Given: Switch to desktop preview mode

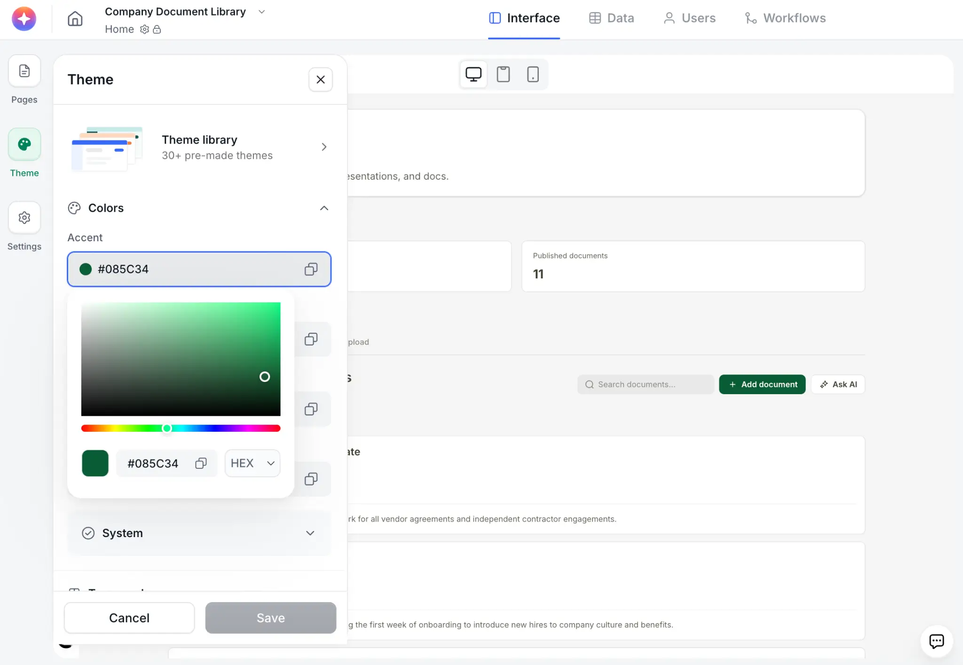Looking at the screenshot, I should (x=473, y=74).
